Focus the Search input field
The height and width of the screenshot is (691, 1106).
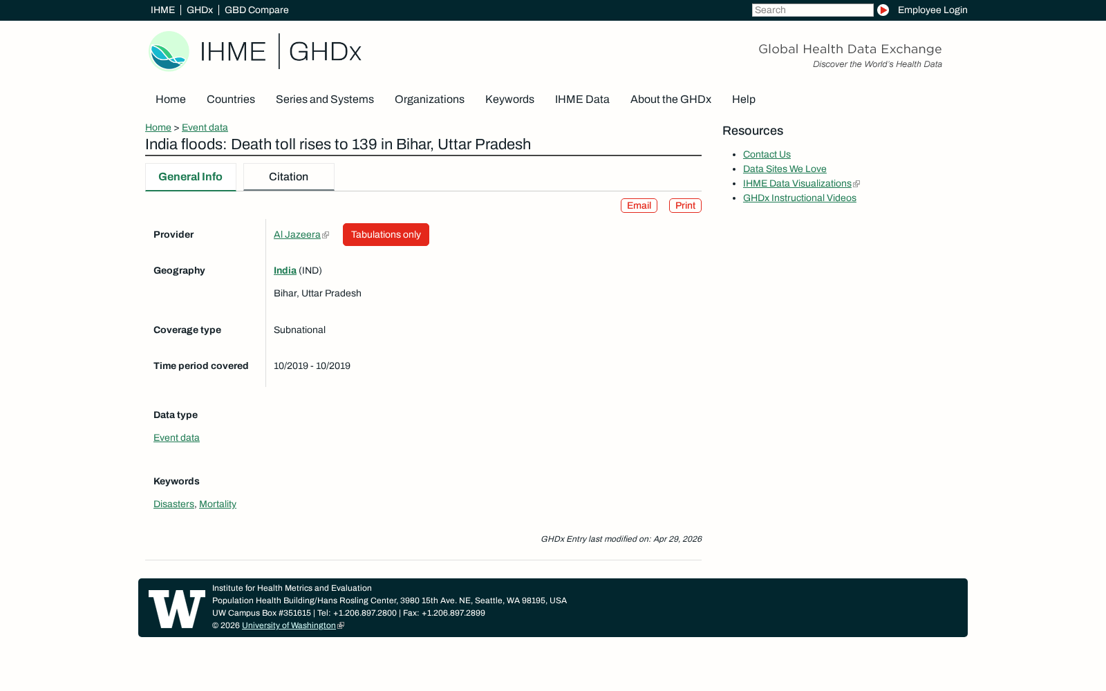click(x=813, y=10)
